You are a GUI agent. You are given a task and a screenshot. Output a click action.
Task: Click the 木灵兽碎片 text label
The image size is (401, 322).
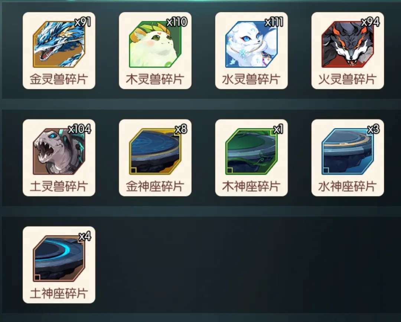pyautogui.click(x=155, y=79)
